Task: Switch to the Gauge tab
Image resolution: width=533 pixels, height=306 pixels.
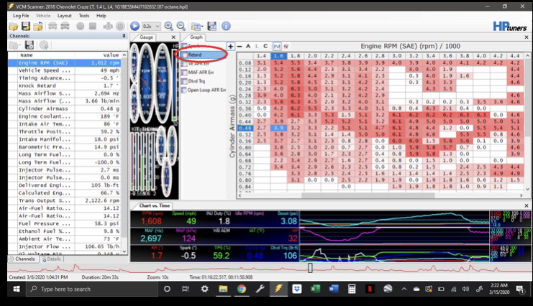Action: [146, 37]
